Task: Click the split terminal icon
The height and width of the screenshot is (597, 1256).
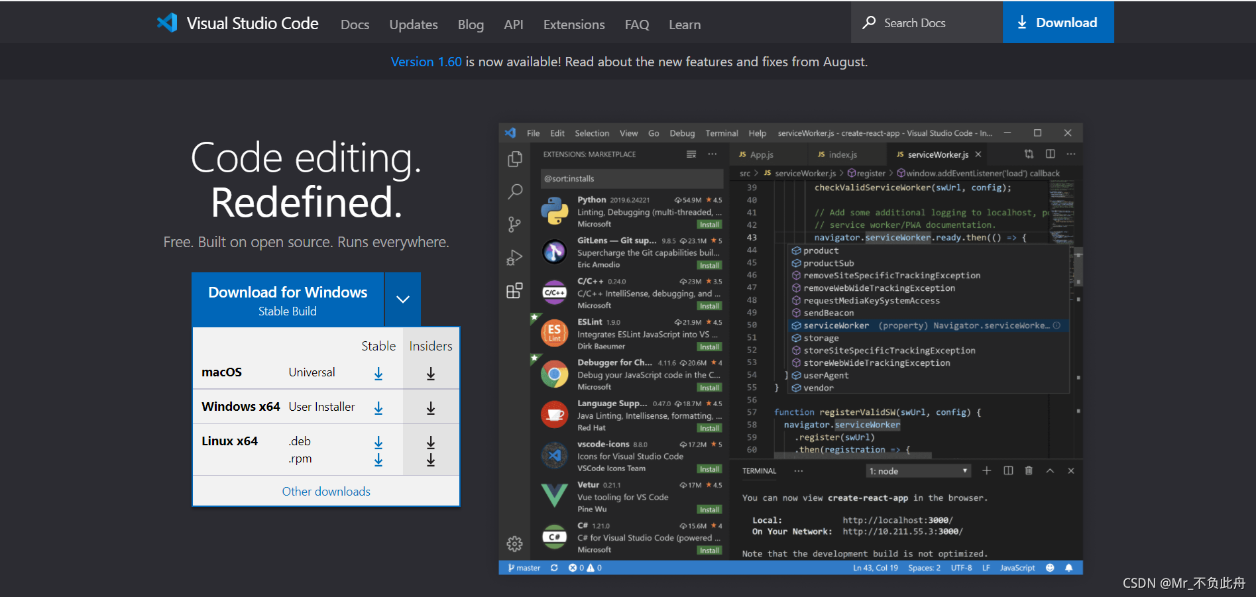Action: (1008, 470)
